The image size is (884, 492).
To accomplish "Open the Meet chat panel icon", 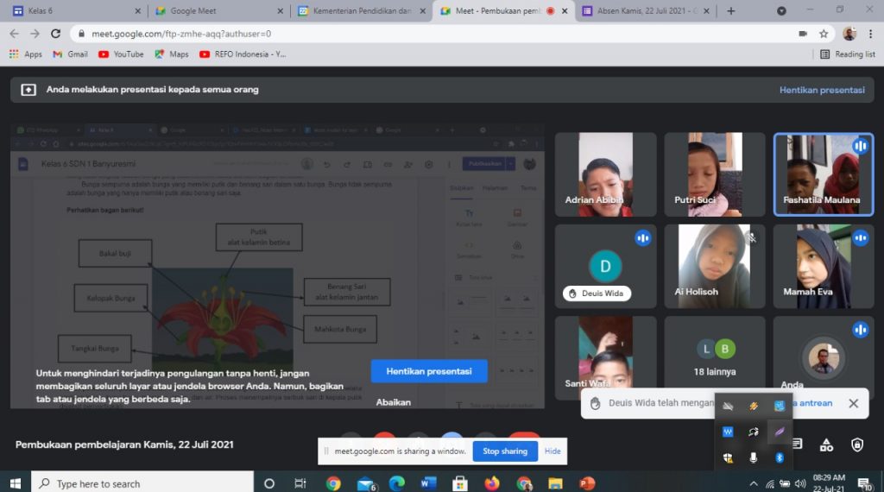I will tap(797, 445).
